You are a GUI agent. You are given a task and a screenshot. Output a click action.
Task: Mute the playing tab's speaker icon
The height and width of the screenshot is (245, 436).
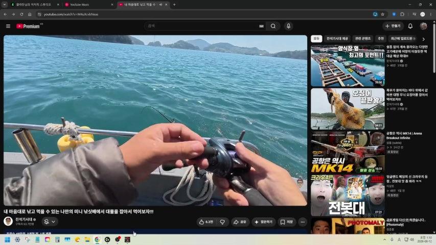click(x=160, y=5)
